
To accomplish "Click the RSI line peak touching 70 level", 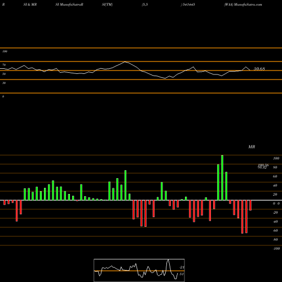I will click(125, 61).
